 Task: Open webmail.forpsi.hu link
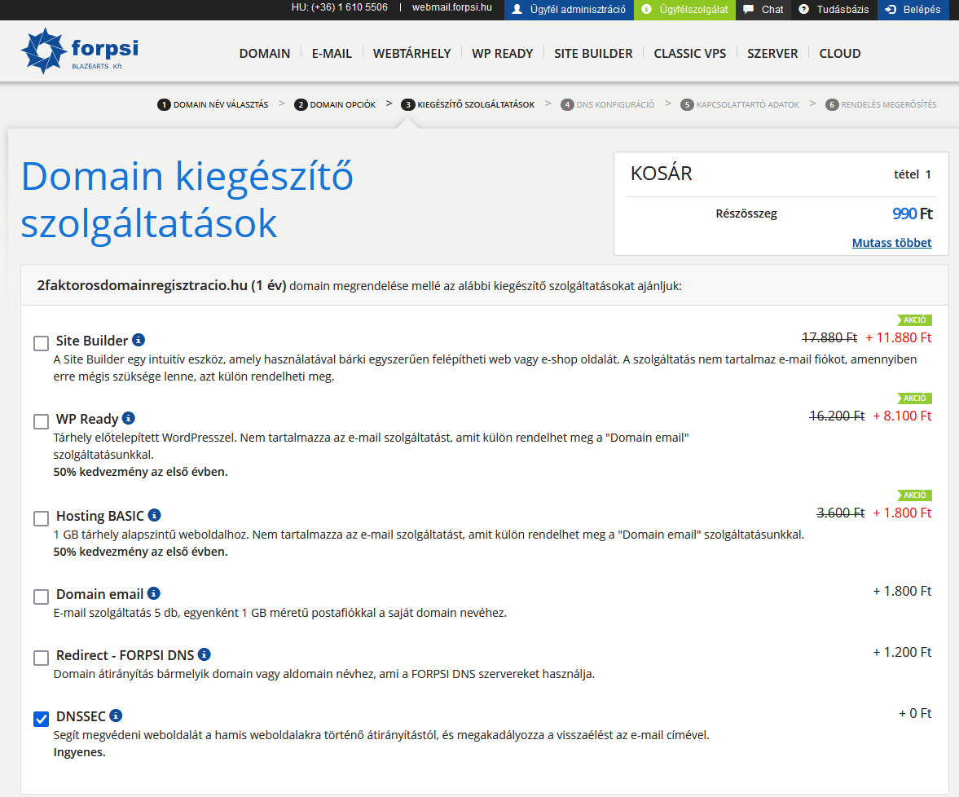[452, 7]
